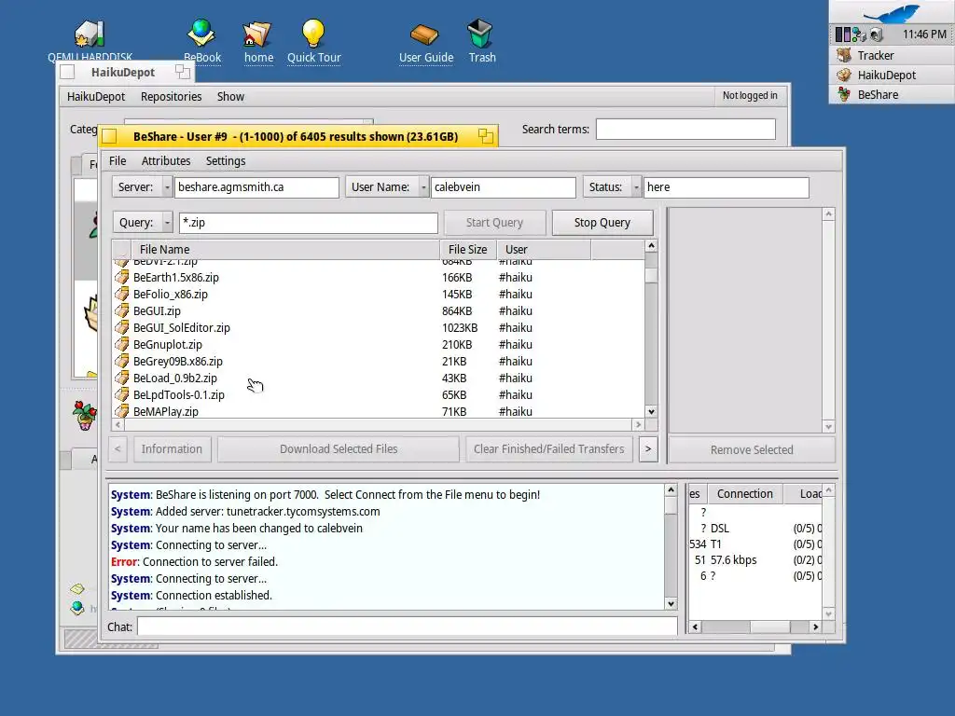
Task: Select the BeGnuplot.zip file icon
Action: click(122, 344)
